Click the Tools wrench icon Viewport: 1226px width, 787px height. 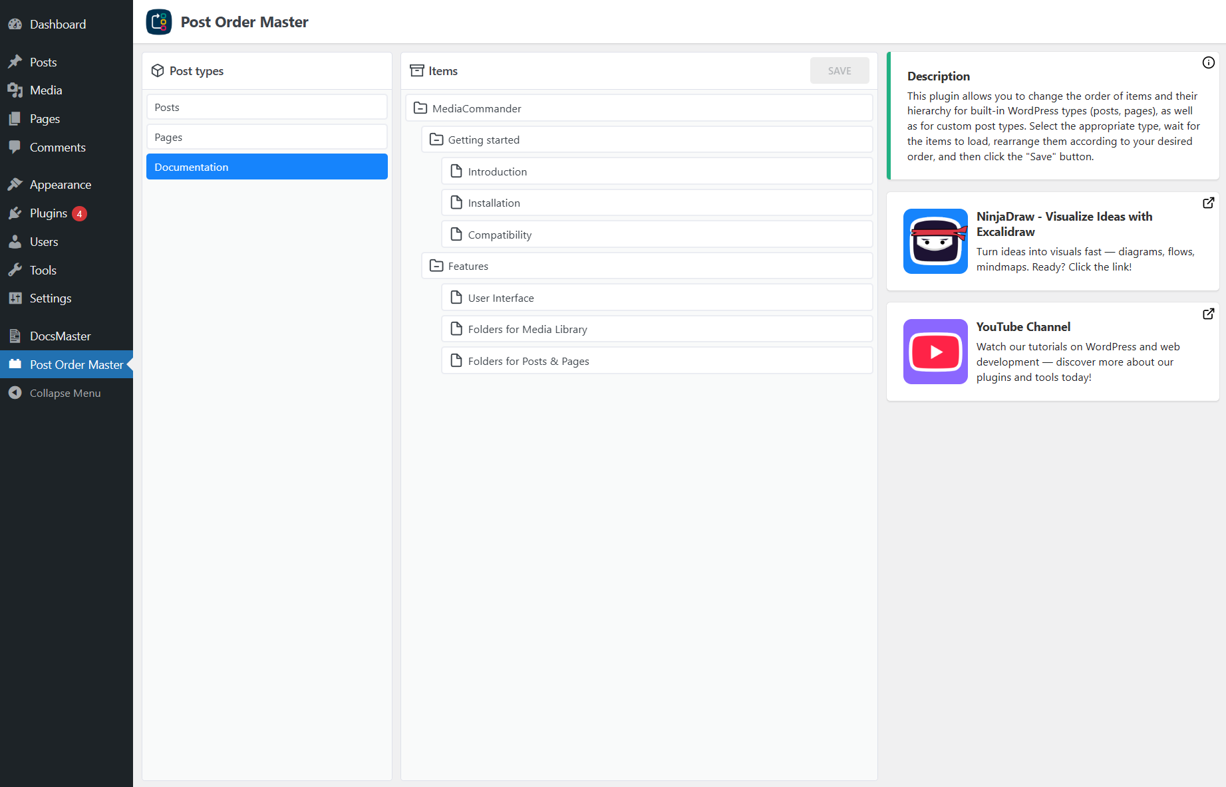15,271
